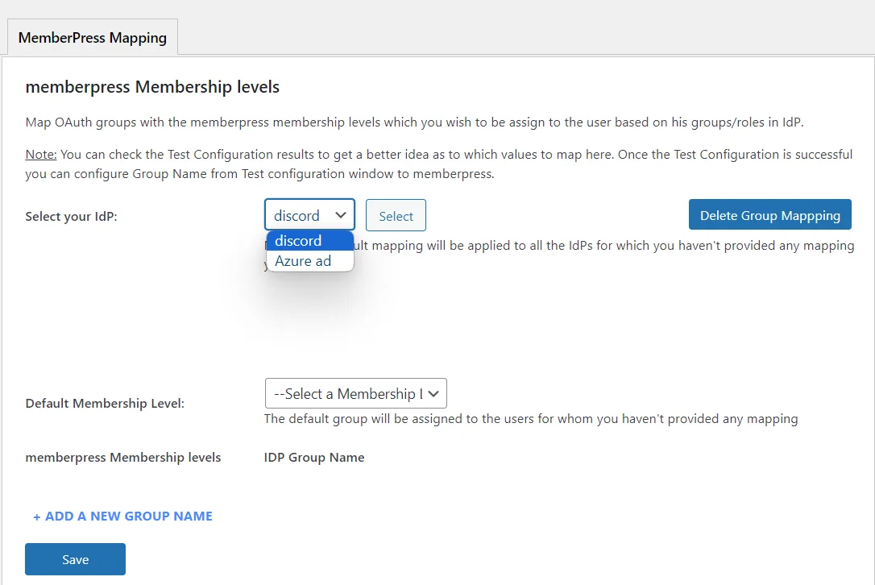Click the Select your IdP: label
875x585 pixels.
coord(72,217)
